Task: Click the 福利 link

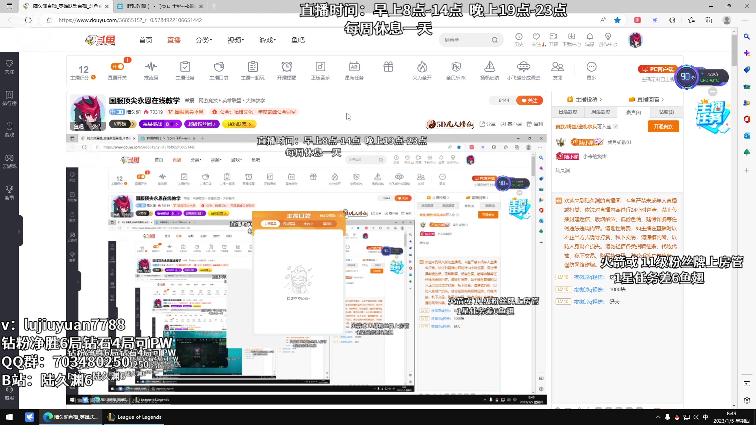Action: click(x=535, y=124)
